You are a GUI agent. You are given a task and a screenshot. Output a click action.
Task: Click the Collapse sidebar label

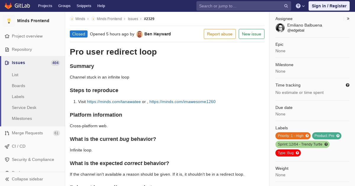coord(28,179)
